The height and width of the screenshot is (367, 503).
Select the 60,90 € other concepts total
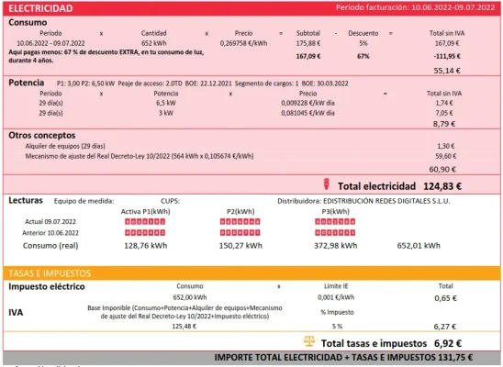point(442,169)
